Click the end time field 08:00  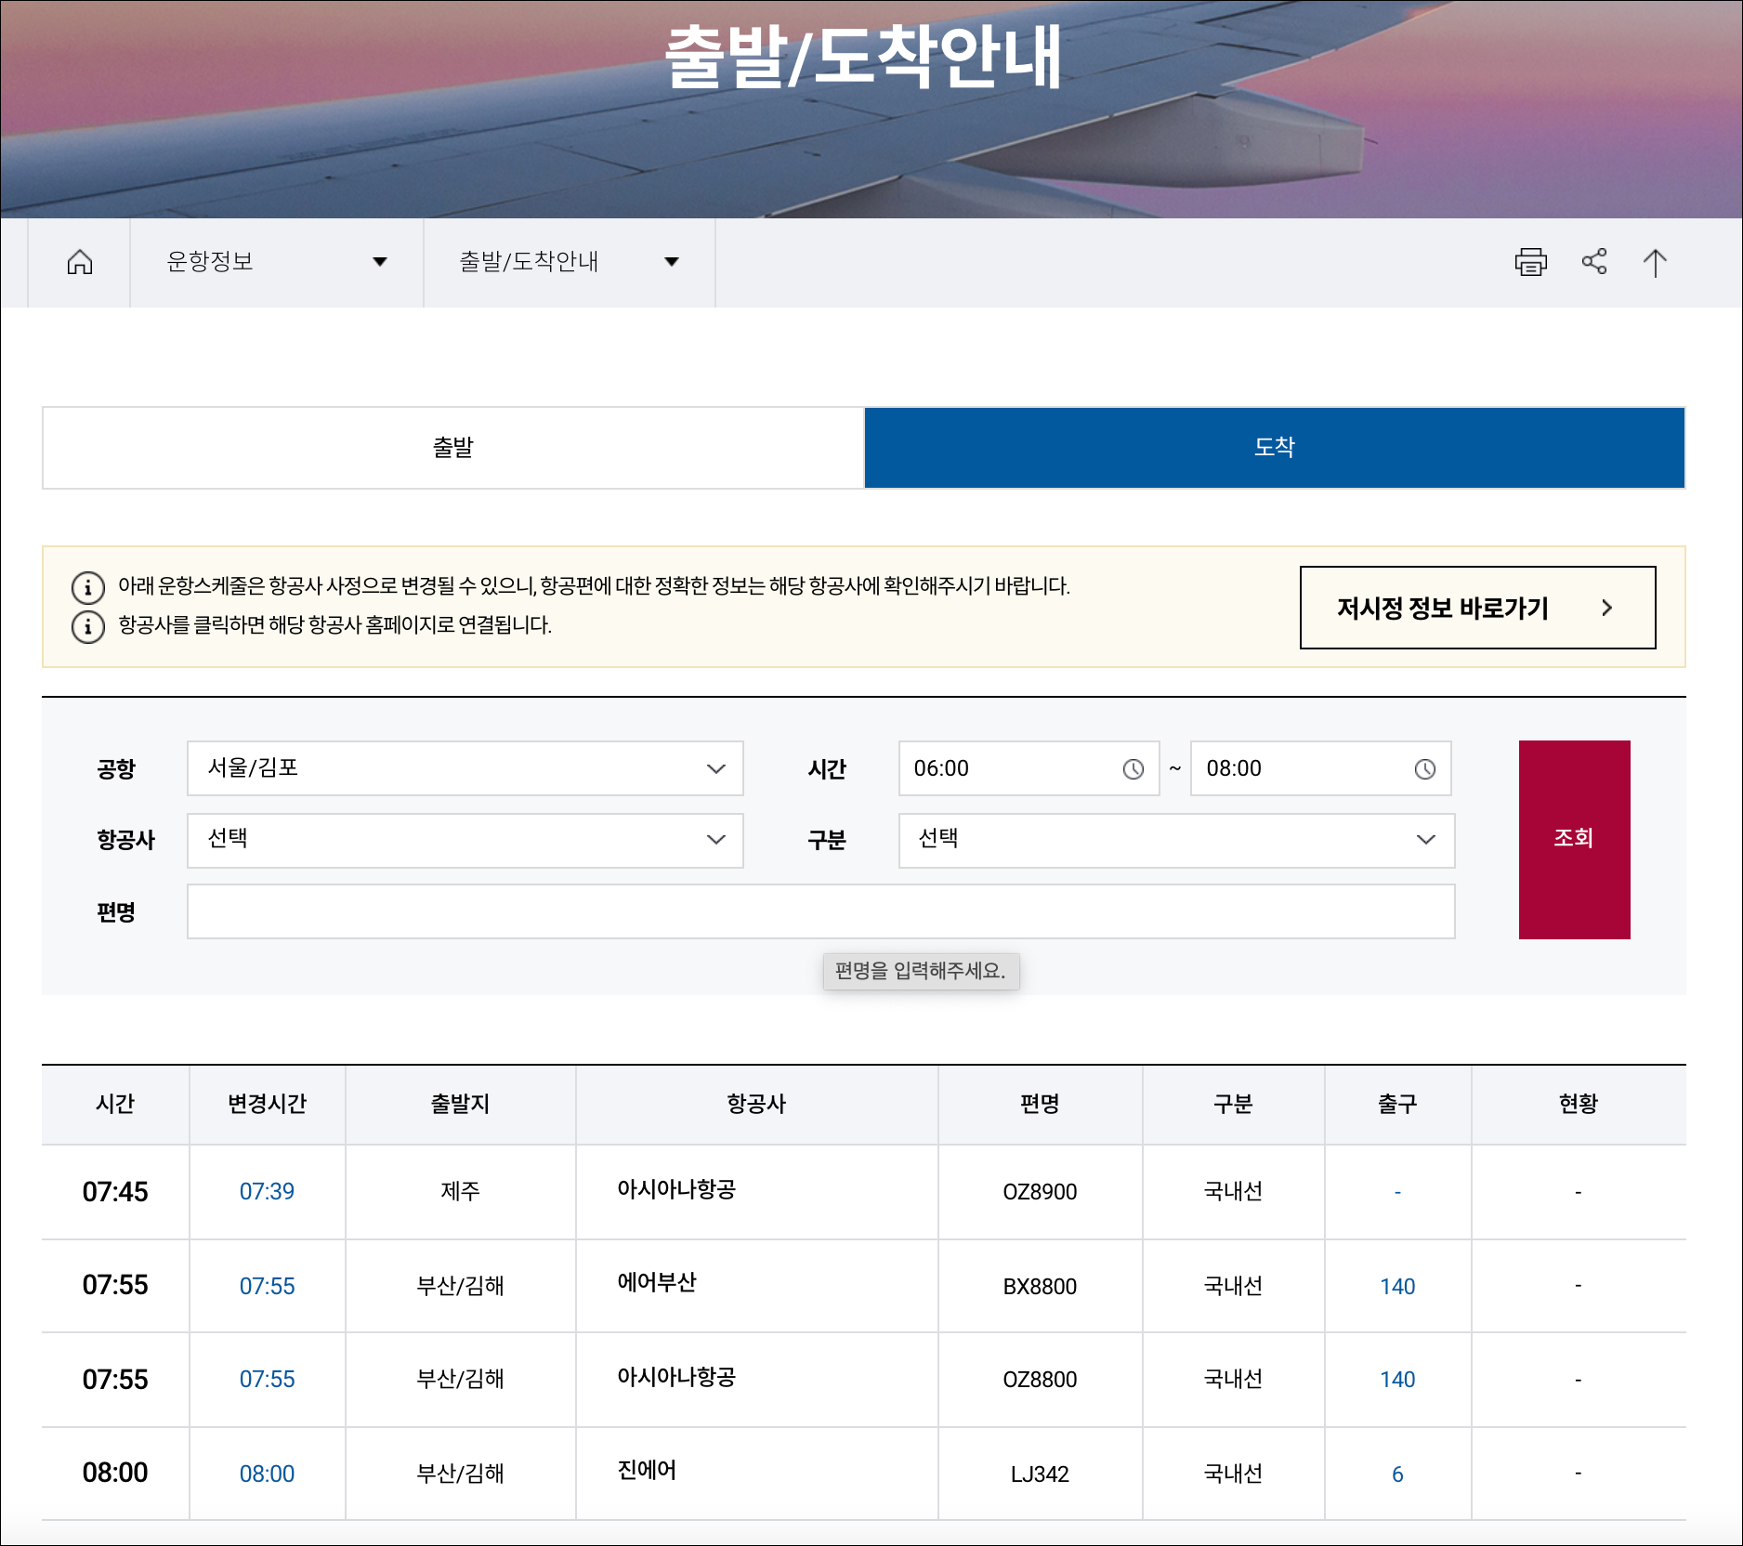[1320, 768]
